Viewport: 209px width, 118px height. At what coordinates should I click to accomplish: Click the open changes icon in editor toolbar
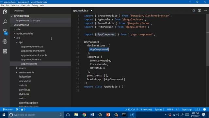[x=193, y=11]
